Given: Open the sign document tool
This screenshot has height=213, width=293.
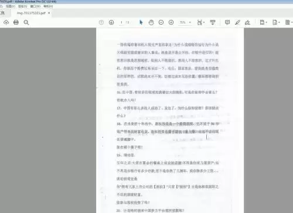Looking at the screenshot, I should click(247, 22).
